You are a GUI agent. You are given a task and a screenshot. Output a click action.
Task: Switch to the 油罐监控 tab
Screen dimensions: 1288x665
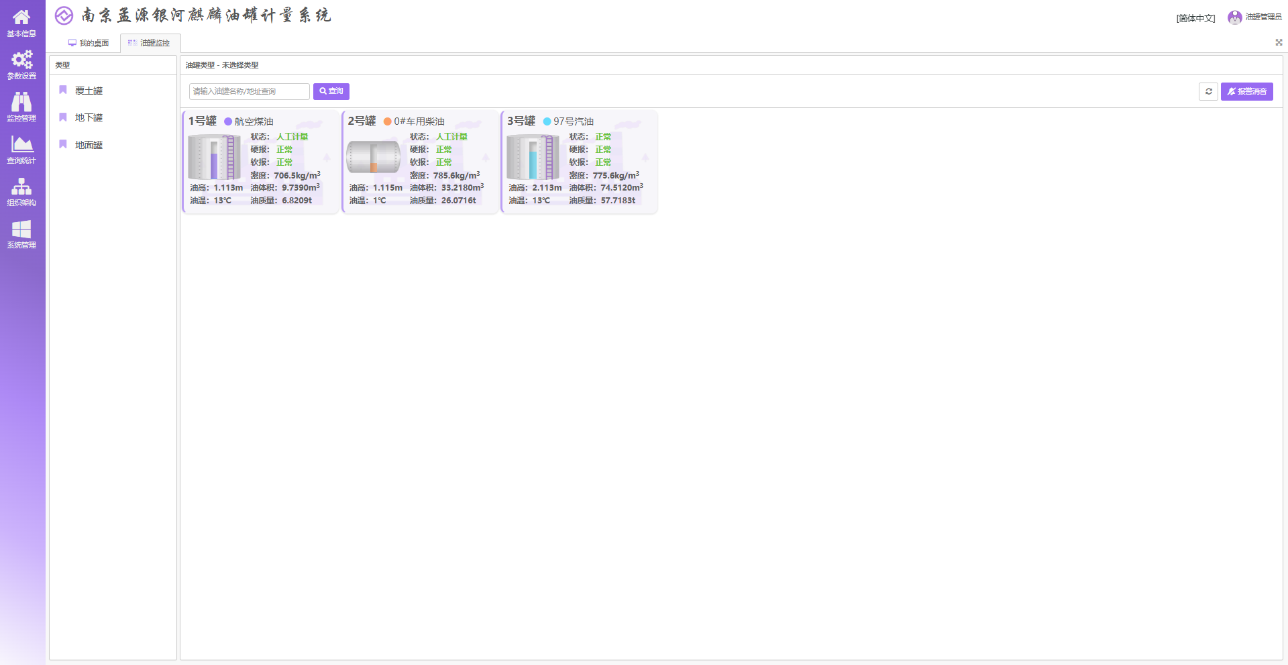pos(150,43)
